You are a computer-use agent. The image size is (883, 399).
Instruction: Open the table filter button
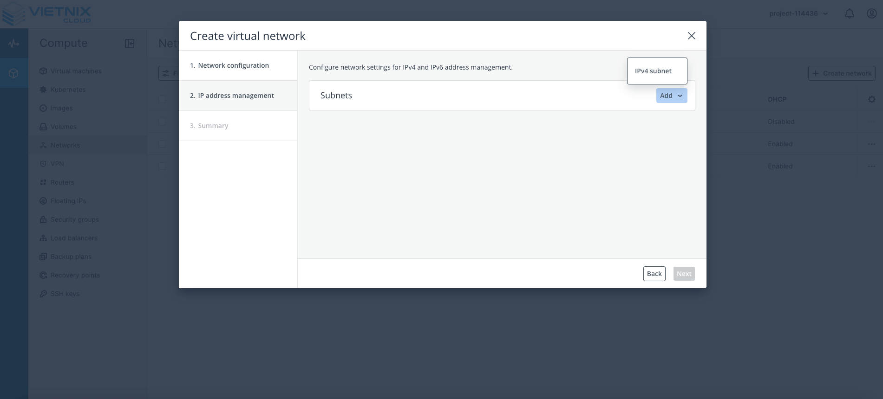169,73
